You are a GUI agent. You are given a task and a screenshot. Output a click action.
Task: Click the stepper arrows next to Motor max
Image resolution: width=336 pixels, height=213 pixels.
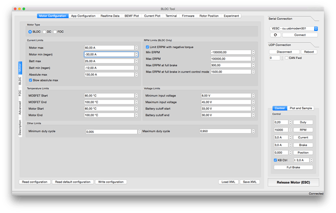(x=137, y=48)
